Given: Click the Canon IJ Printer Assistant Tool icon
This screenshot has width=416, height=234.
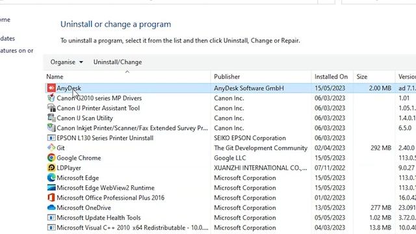Looking at the screenshot, I should tap(51, 108).
